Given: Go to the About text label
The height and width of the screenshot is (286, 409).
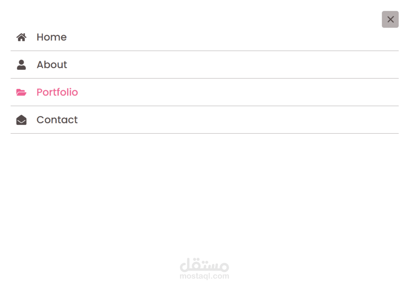Looking at the screenshot, I should (52, 65).
